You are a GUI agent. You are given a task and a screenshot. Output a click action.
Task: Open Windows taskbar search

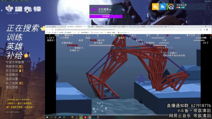[x=51, y=117]
